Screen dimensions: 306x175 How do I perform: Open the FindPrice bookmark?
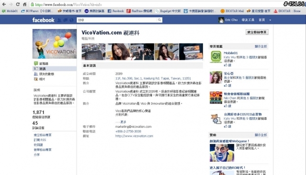[139, 11]
